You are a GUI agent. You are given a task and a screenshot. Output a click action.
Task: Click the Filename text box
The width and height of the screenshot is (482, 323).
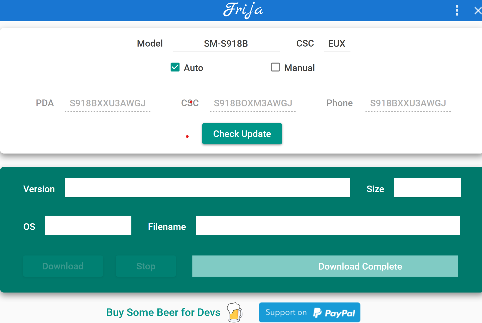coord(328,225)
